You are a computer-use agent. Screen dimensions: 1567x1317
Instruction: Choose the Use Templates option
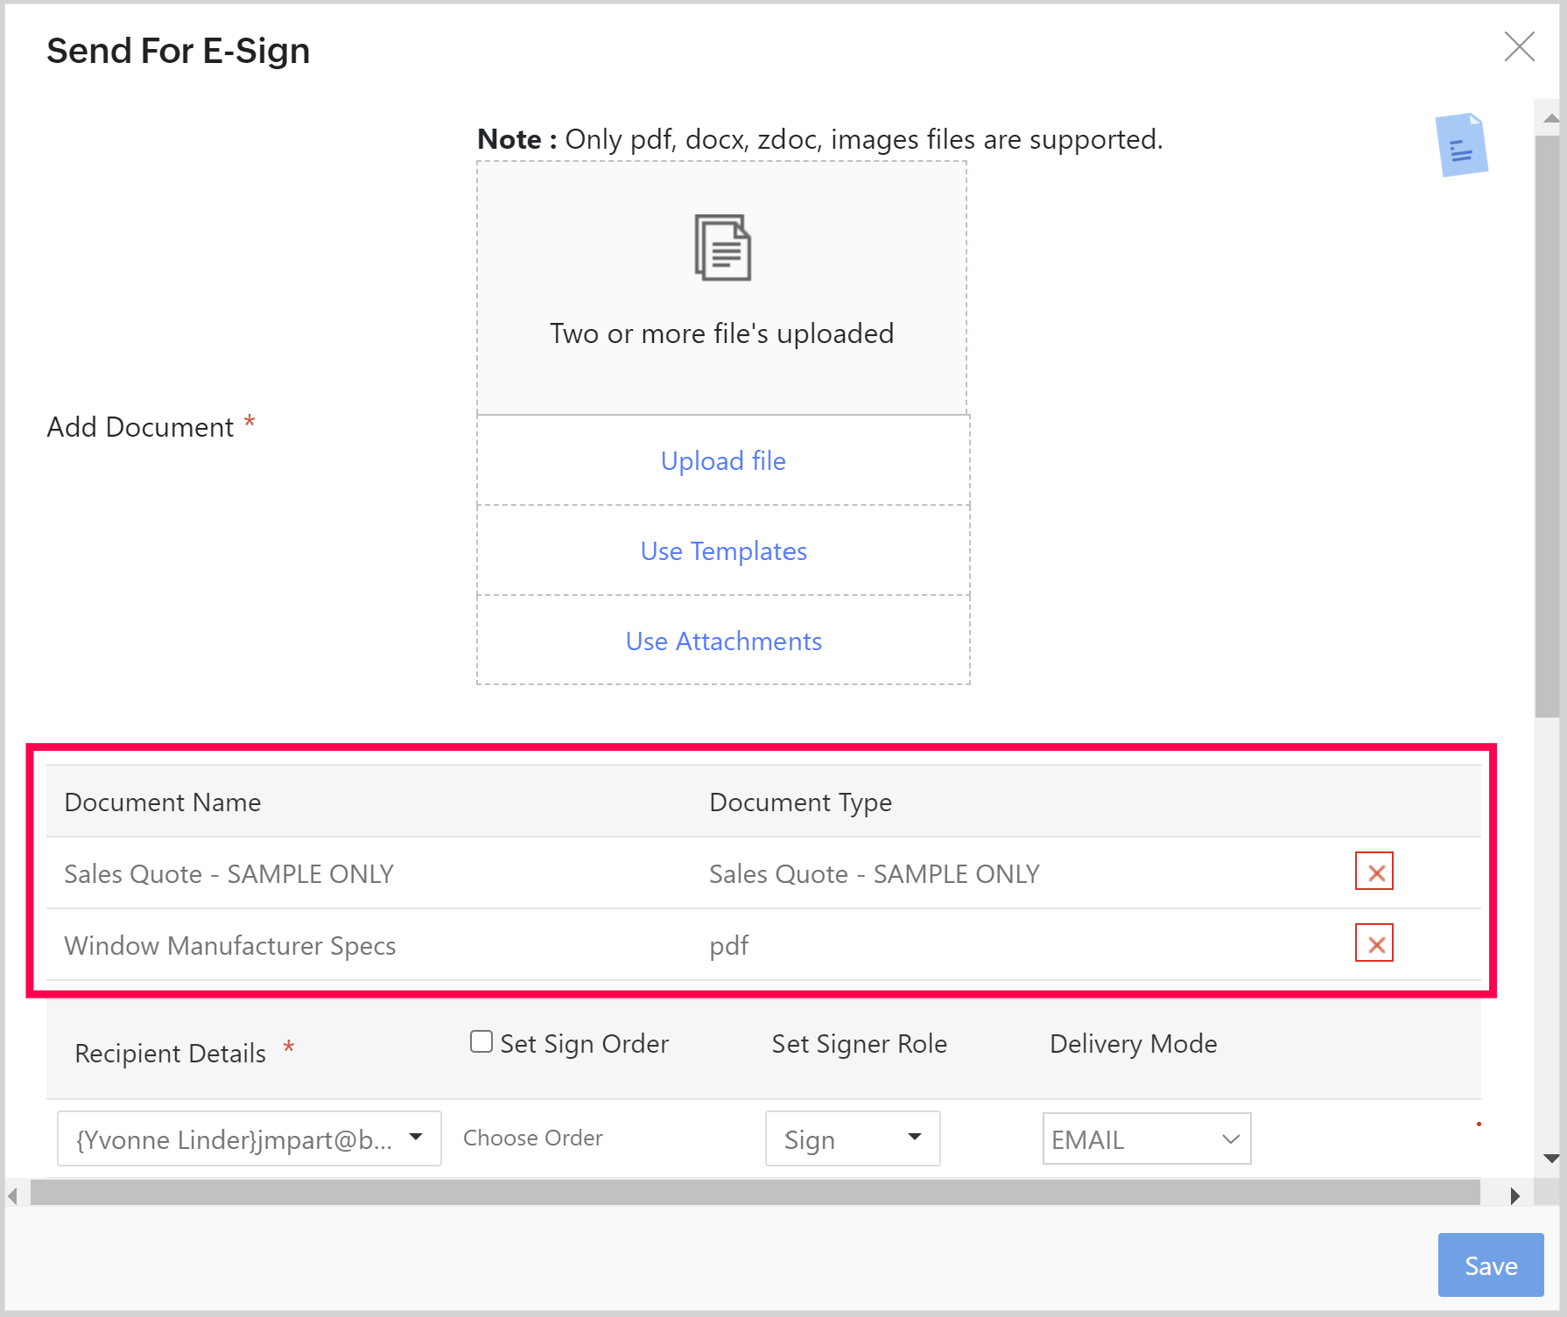723,551
